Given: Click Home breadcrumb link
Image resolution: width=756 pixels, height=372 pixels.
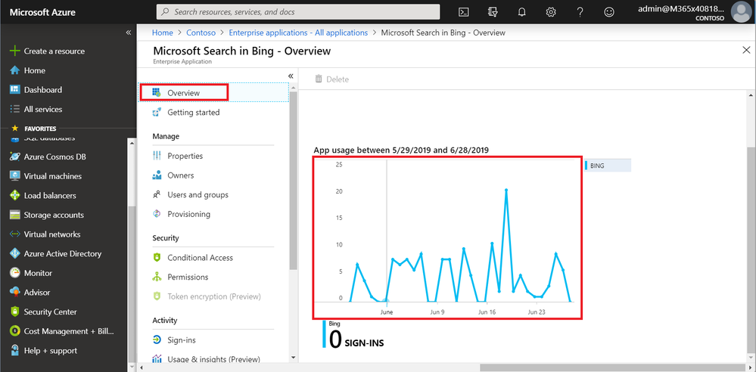Looking at the screenshot, I should (x=163, y=33).
